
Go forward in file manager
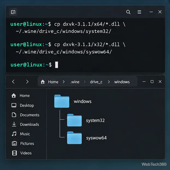click(x=27, y=82)
